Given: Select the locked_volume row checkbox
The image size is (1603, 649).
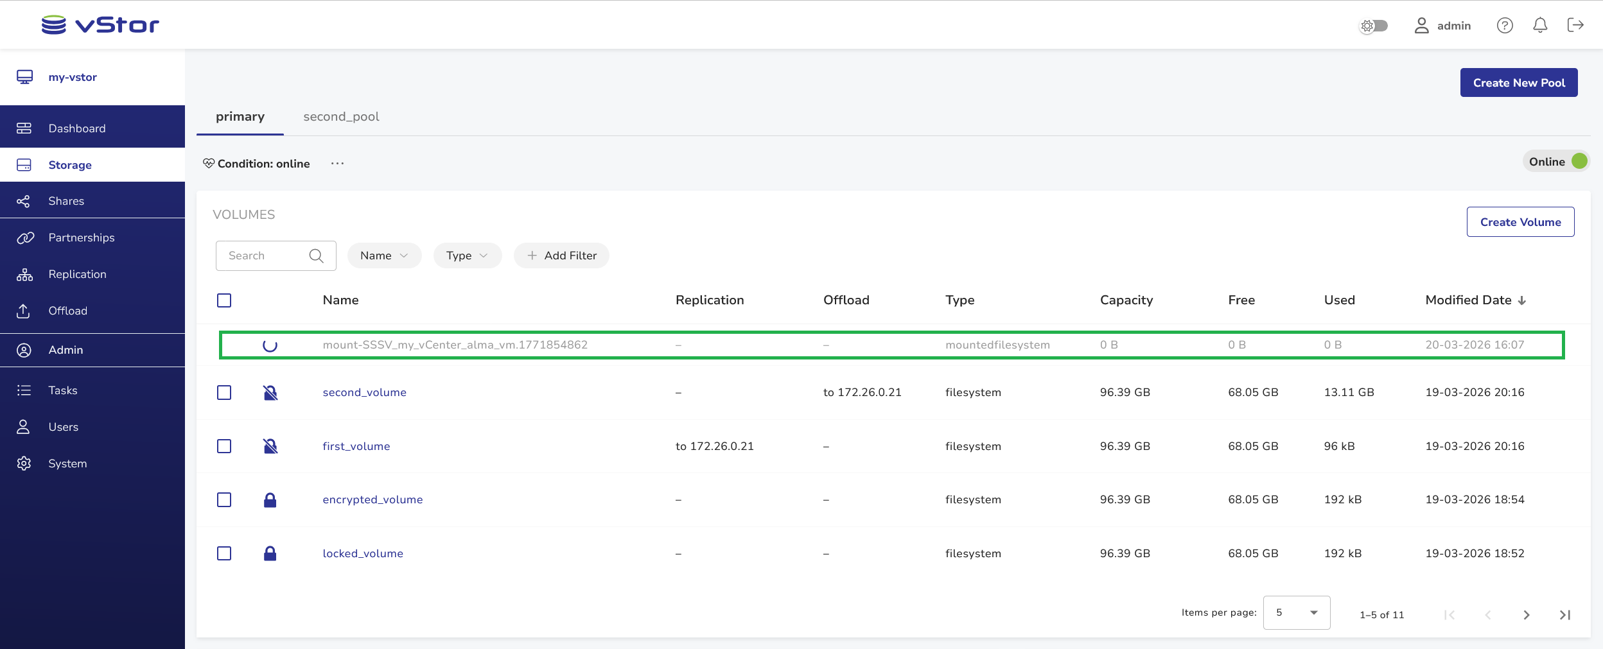Looking at the screenshot, I should tap(224, 553).
